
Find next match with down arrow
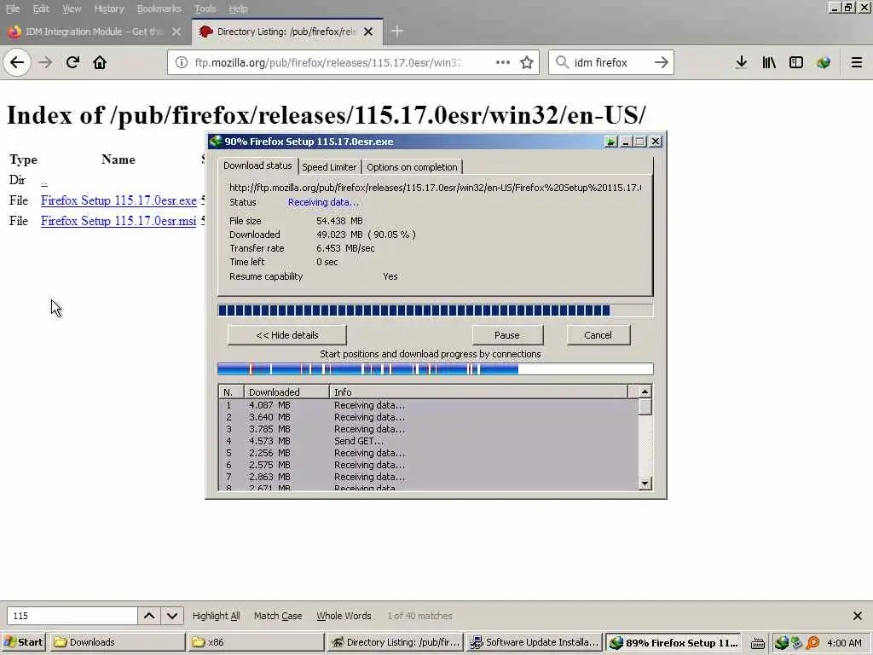point(172,616)
